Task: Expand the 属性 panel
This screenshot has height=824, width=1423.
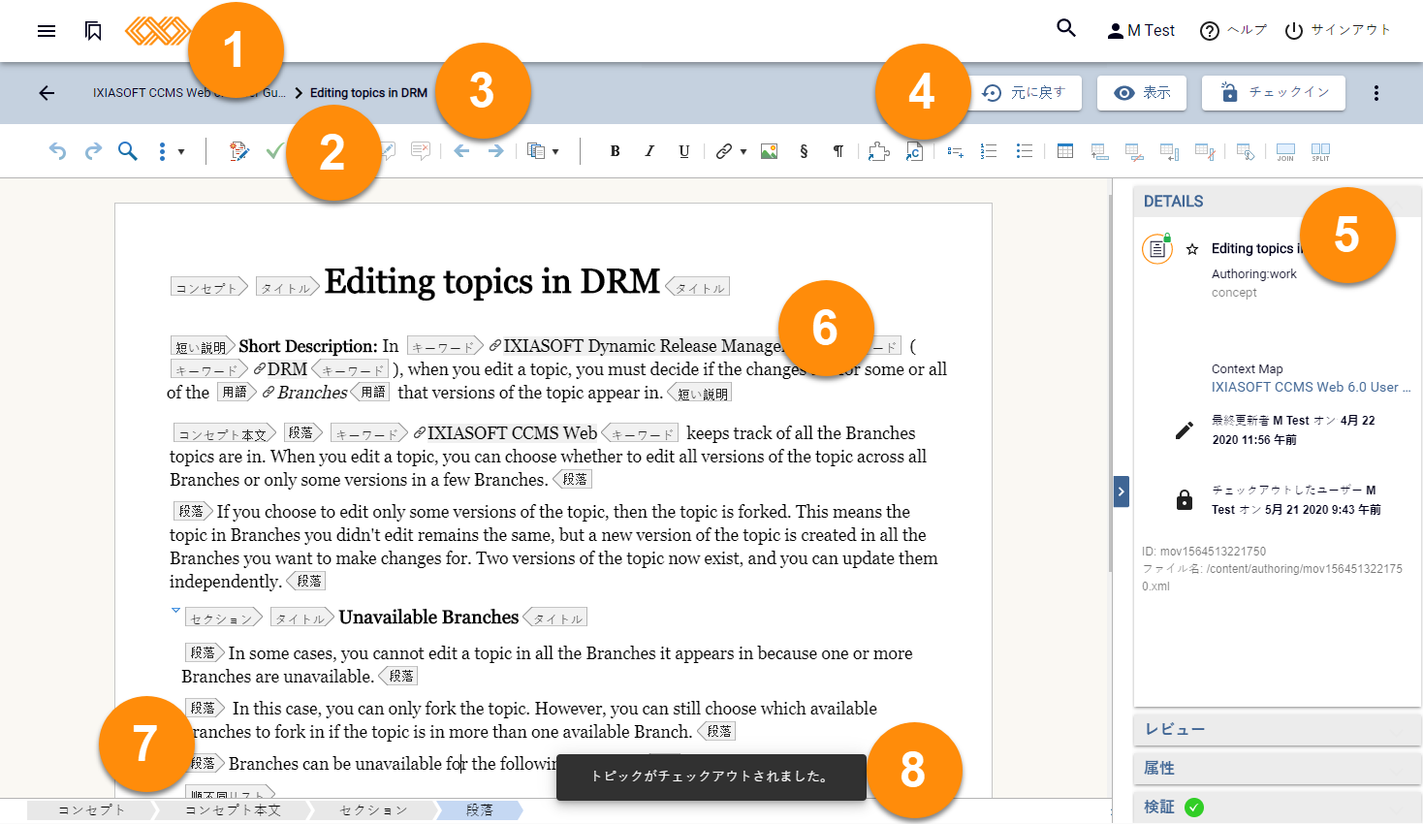Action: (x=1277, y=768)
